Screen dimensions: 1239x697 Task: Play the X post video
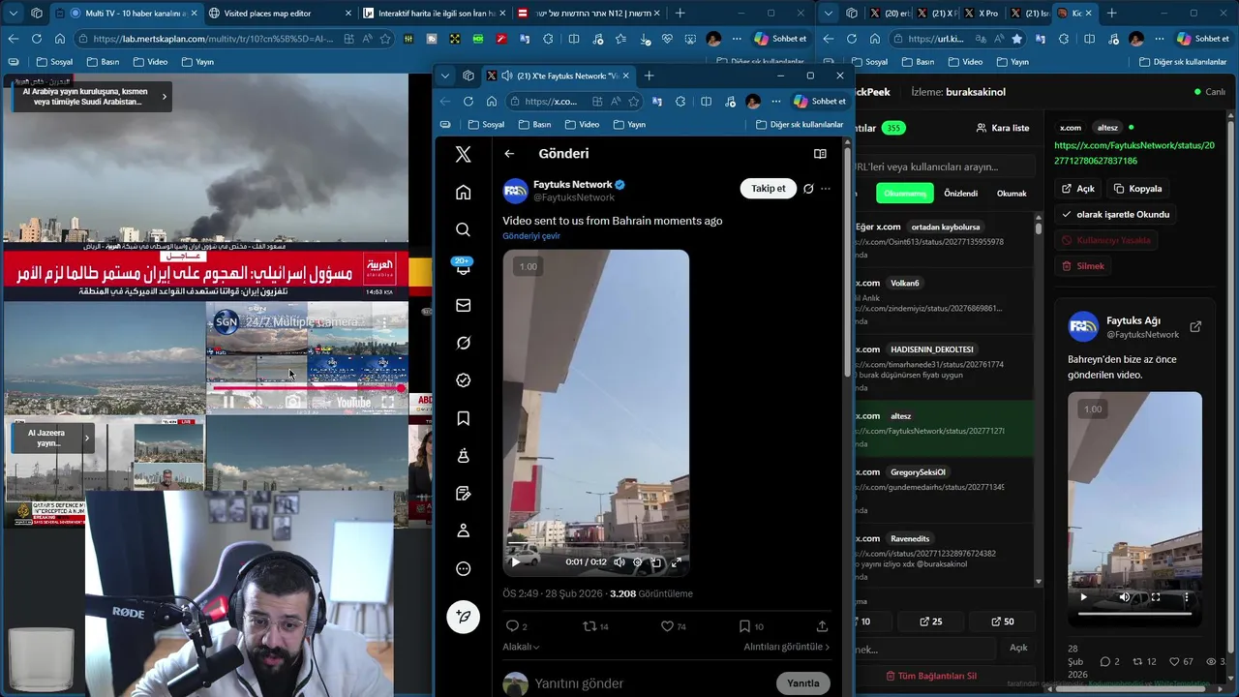tap(515, 562)
